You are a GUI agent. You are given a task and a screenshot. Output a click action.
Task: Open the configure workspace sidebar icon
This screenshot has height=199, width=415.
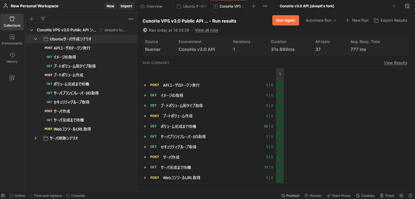12,78
